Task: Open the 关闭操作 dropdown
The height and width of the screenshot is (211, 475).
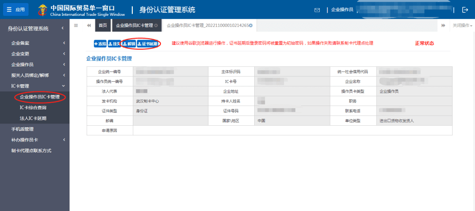Action: 462,25
